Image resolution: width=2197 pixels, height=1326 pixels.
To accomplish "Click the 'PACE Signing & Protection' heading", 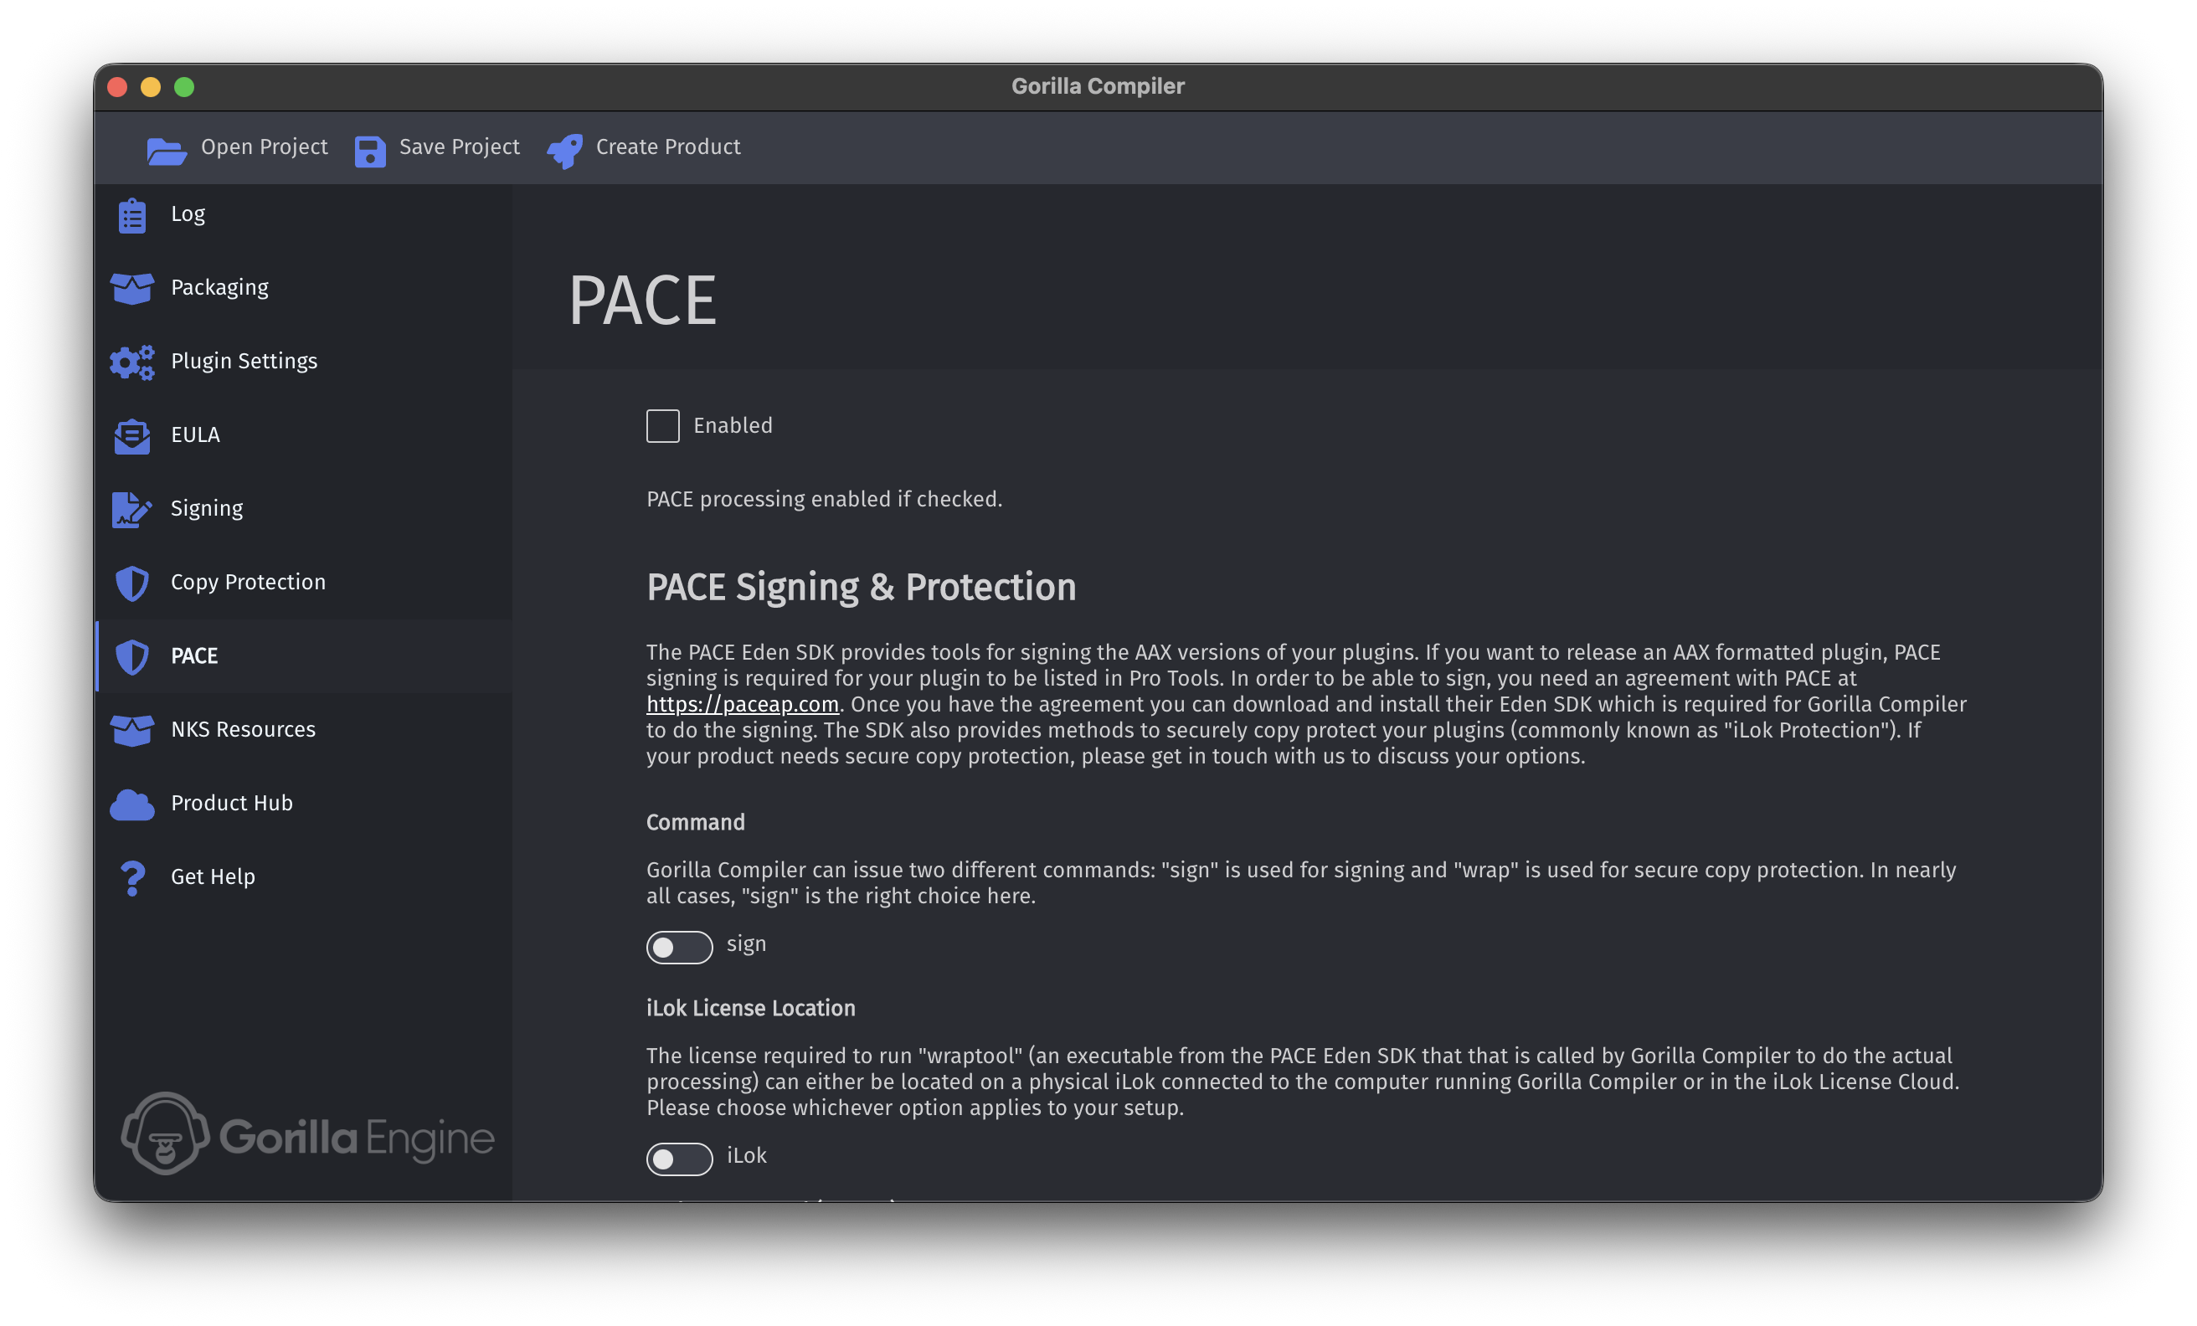I will 862,588.
